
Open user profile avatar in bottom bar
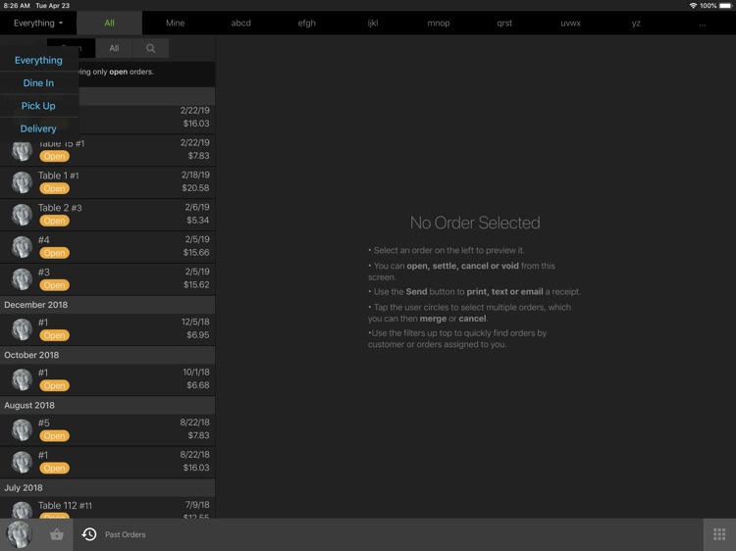click(19, 534)
